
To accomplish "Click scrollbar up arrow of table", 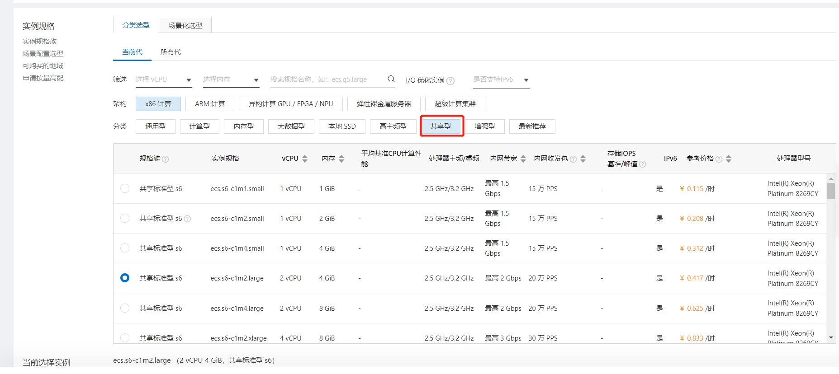I will point(831,178).
